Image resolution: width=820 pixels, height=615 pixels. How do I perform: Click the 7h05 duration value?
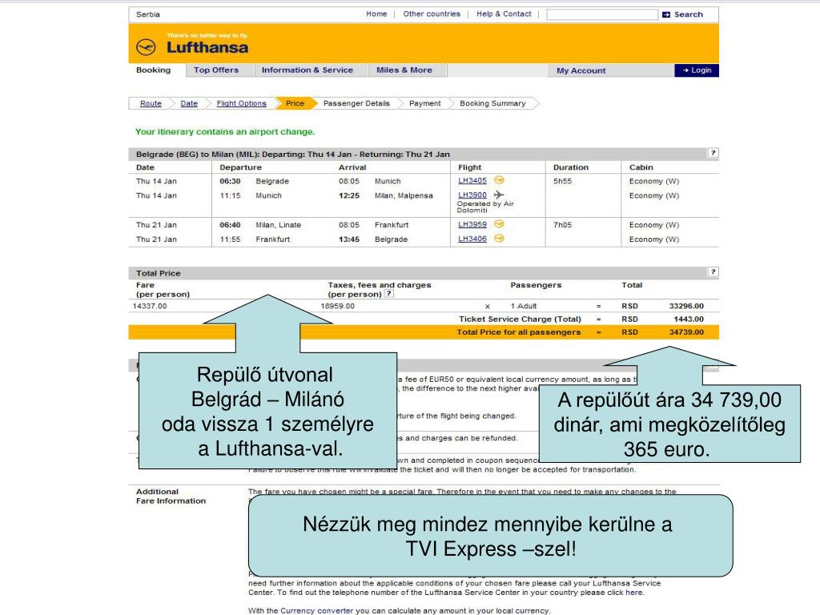click(x=563, y=225)
